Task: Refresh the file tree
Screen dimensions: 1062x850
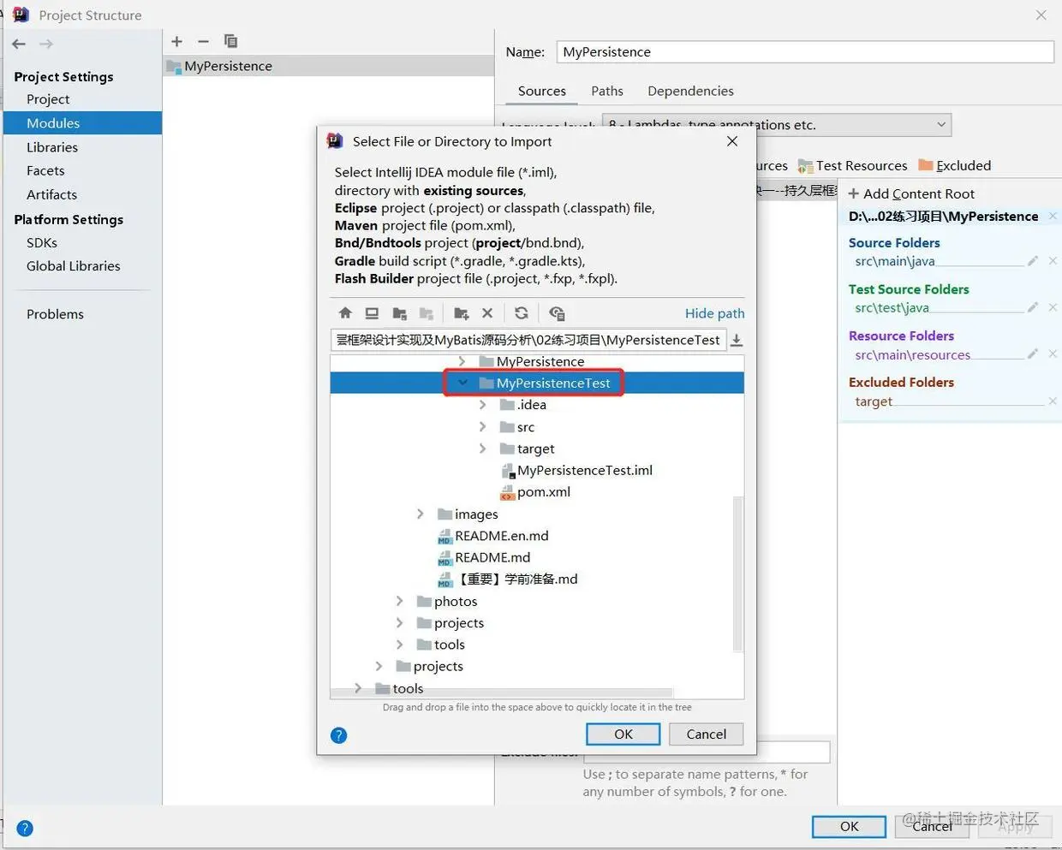Action: [x=521, y=313]
